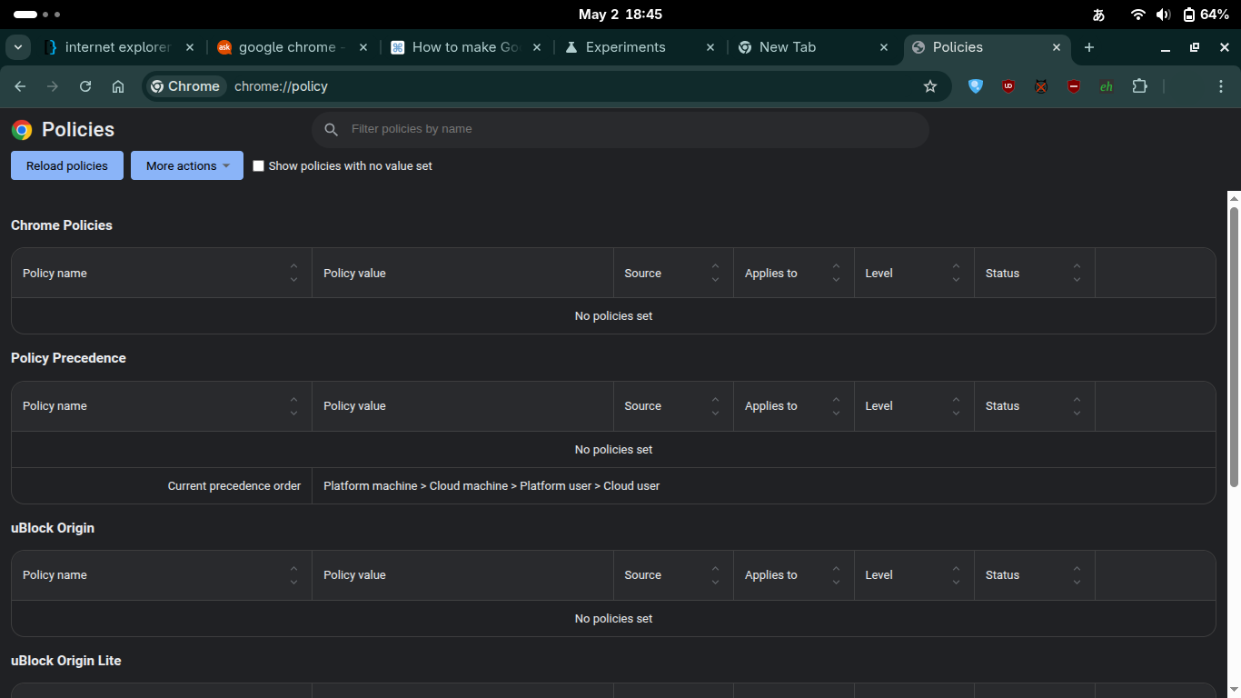Click the "uBlock Origin Lite" section heading

coord(66,661)
